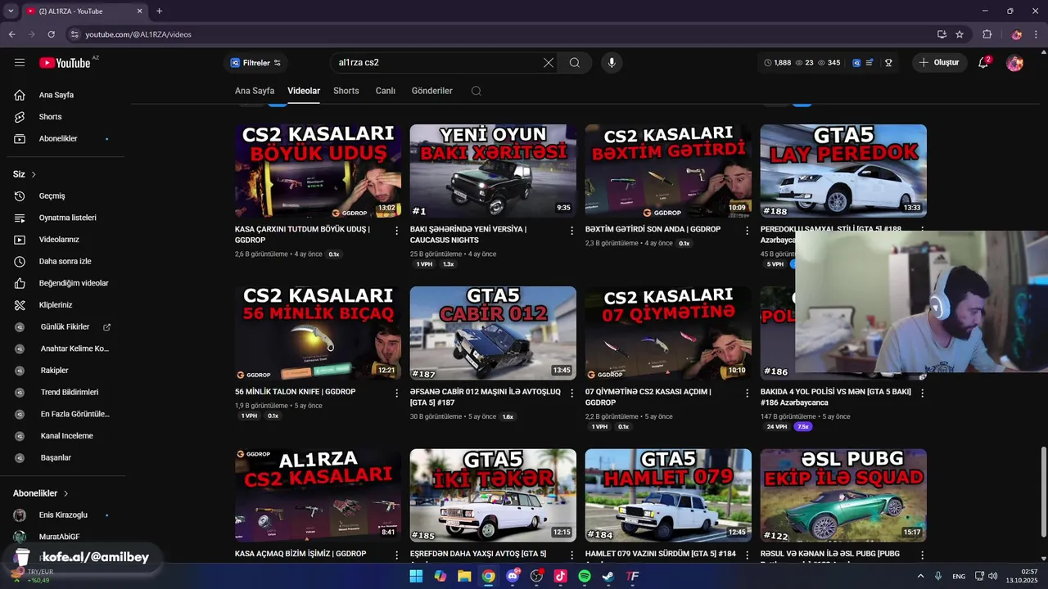1048x589 pixels.
Task: Open account avatar menu
Action: 1014,63
